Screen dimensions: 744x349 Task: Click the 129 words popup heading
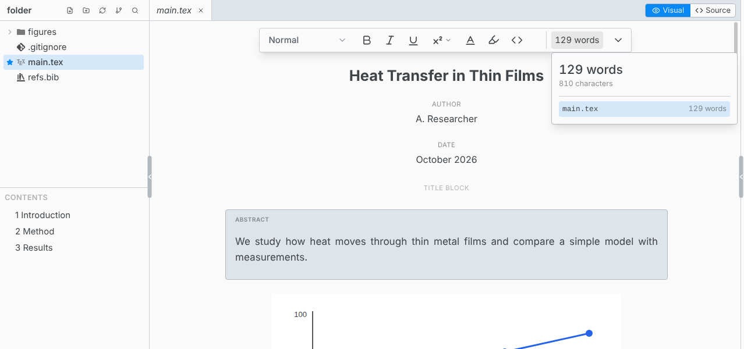(591, 70)
